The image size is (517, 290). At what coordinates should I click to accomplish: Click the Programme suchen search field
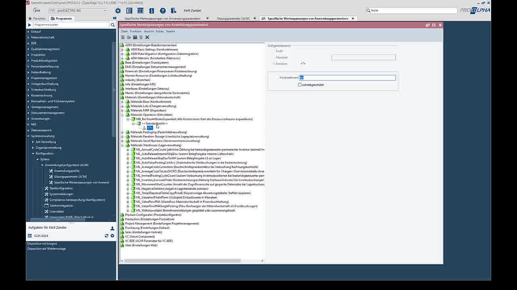71,25
